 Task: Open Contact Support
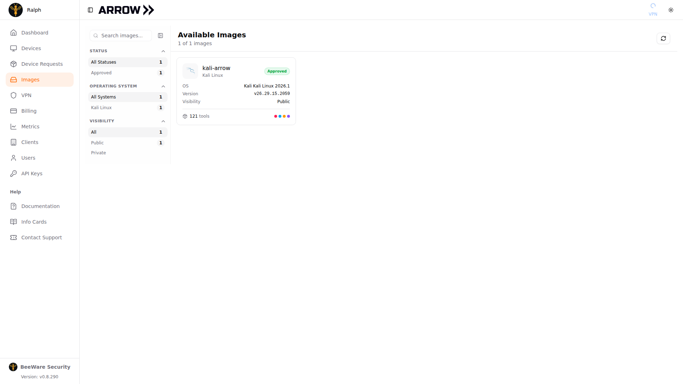tap(39, 238)
